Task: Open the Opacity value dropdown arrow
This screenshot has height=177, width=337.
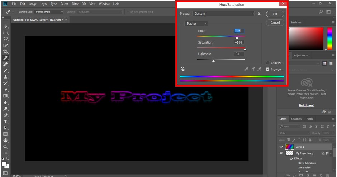Action: coord(333,133)
